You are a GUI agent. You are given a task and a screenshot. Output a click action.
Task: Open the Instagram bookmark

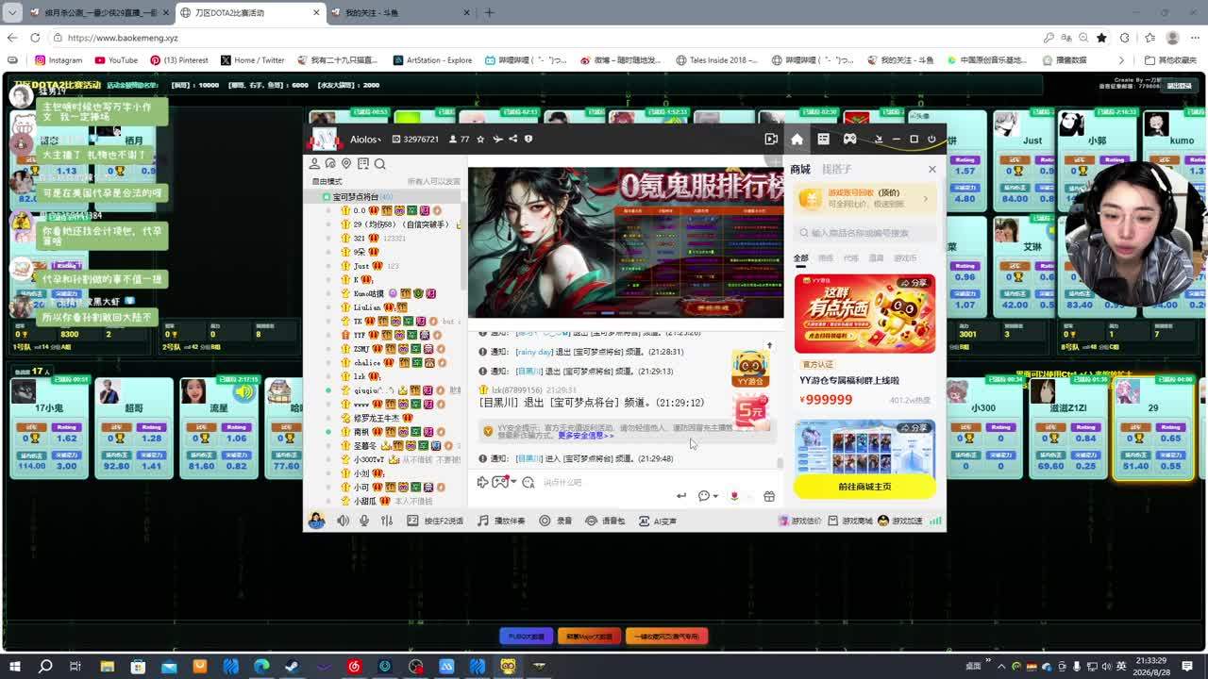coord(59,60)
